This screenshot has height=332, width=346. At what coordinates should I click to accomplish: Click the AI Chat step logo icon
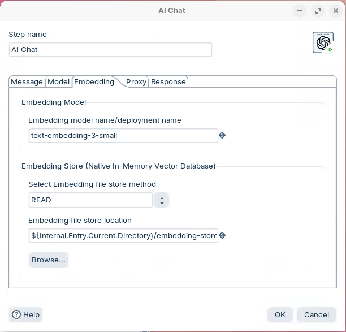(x=323, y=42)
